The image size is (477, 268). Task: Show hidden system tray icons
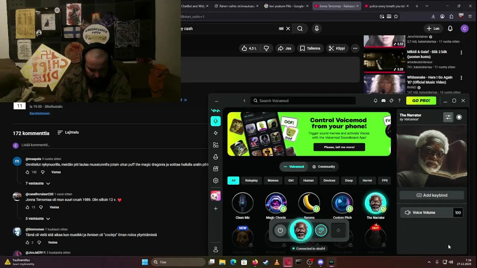(429, 262)
